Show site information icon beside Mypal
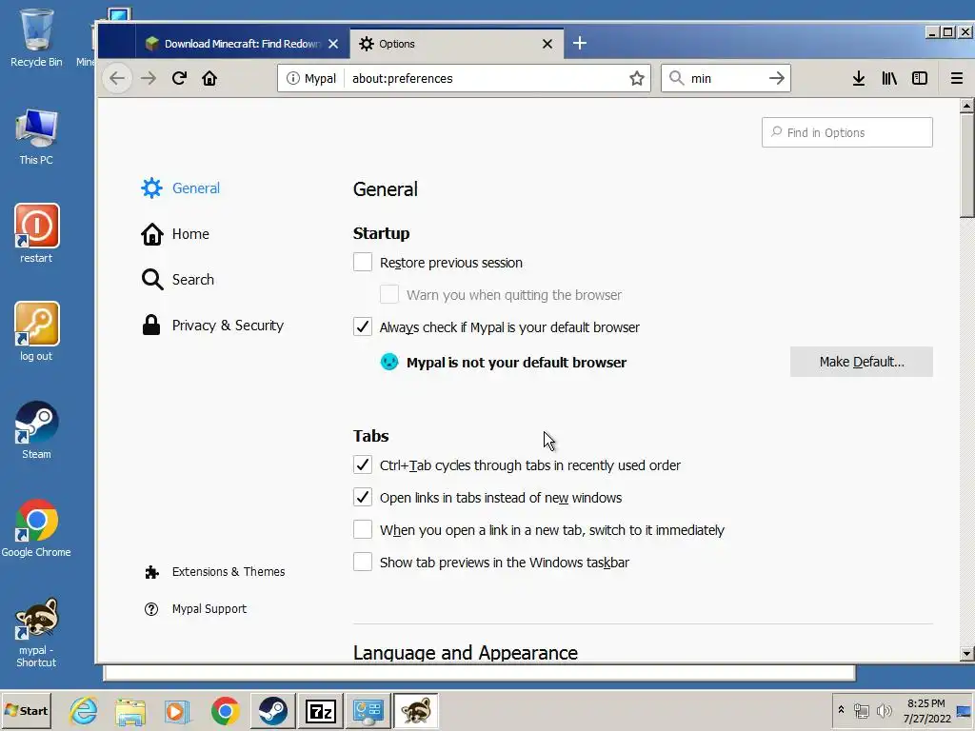Viewport: 975px width, 731px height. tap(293, 78)
